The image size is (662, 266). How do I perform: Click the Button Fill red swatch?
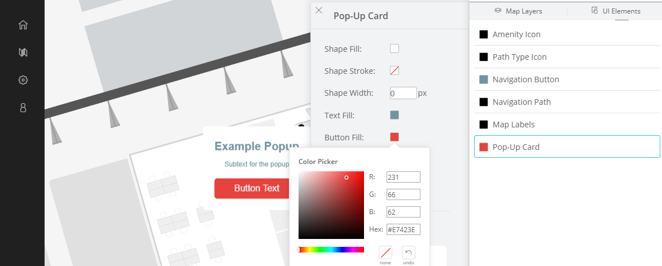pyautogui.click(x=394, y=137)
